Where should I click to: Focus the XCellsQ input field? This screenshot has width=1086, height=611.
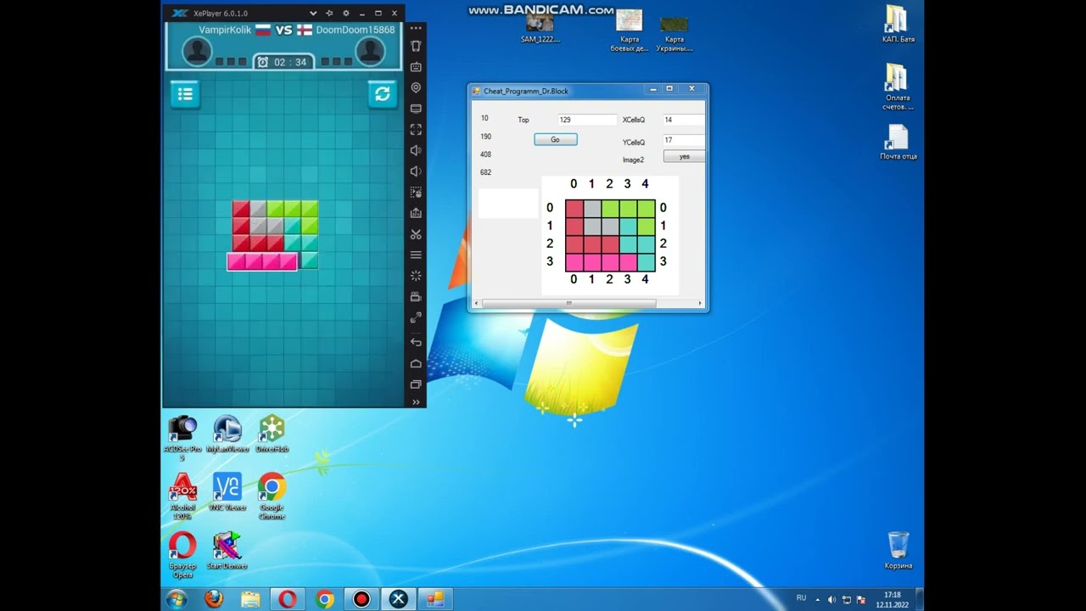684,120
